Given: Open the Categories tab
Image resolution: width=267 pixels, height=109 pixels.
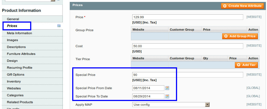Looking at the screenshot, I should pos(32,95).
